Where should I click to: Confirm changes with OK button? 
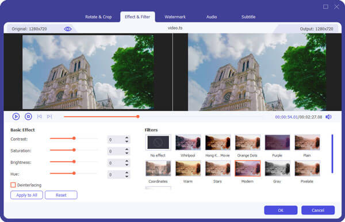pos(281,210)
